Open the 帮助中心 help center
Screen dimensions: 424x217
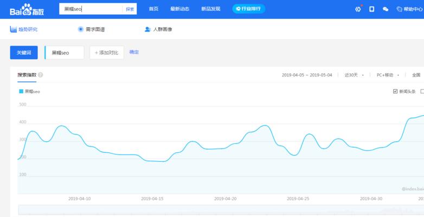[410, 9]
